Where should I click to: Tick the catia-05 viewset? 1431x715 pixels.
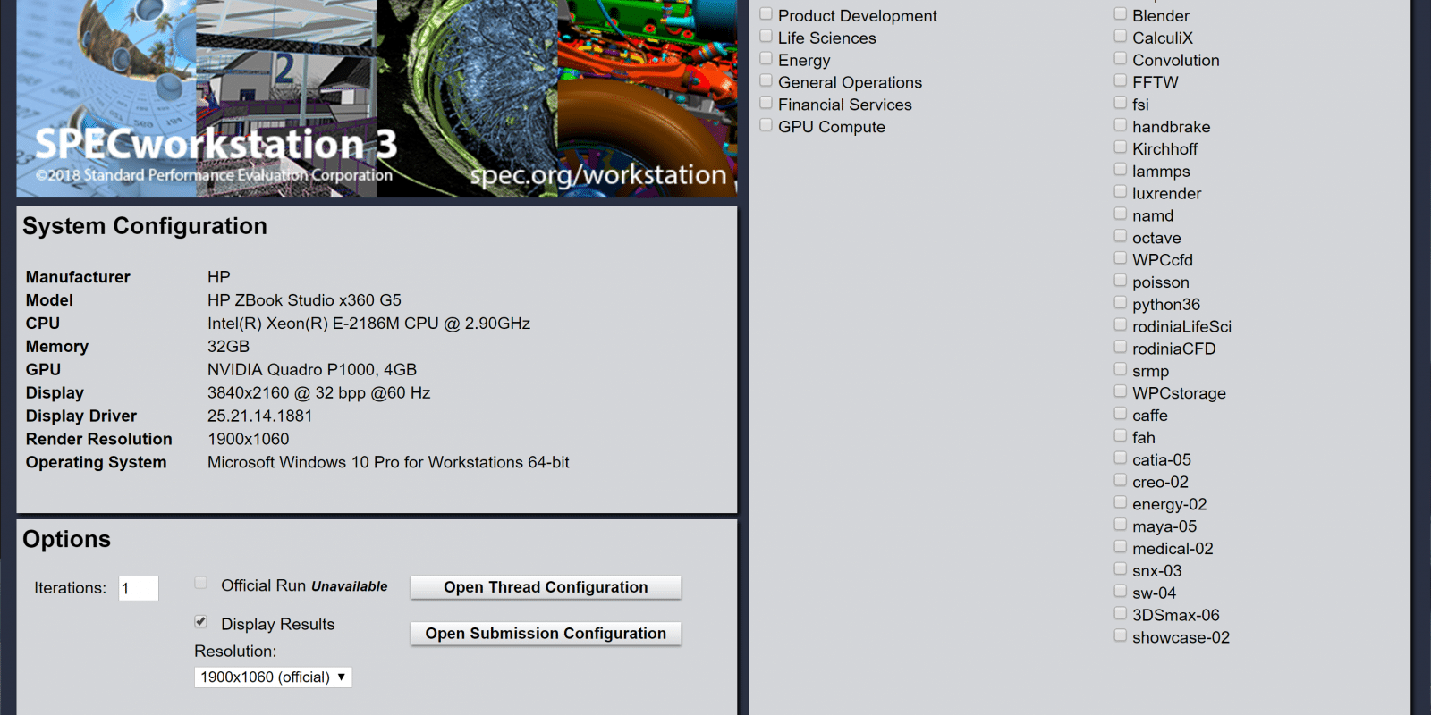click(1121, 458)
